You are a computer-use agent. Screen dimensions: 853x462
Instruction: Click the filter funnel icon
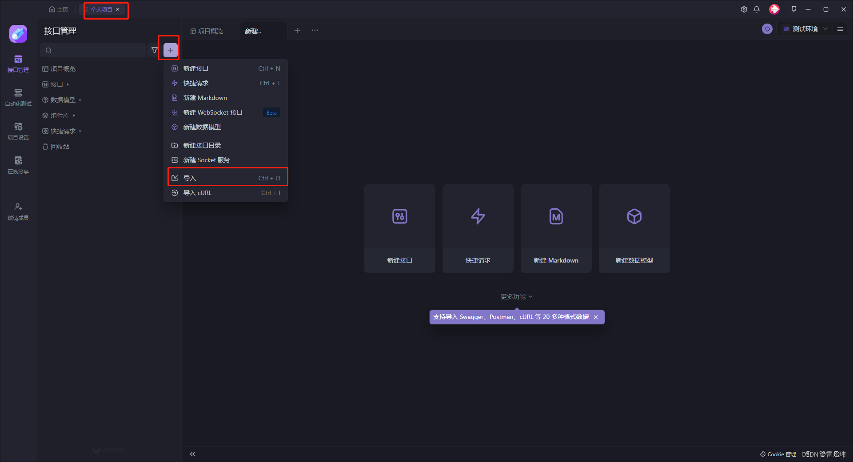coord(155,50)
